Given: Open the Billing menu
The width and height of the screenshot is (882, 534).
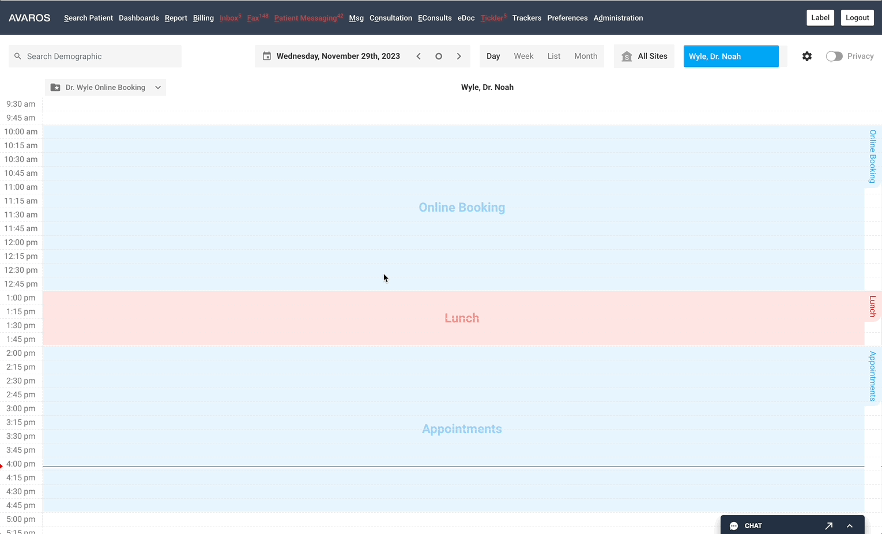Looking at the screenshot, I should pos(203,18).
